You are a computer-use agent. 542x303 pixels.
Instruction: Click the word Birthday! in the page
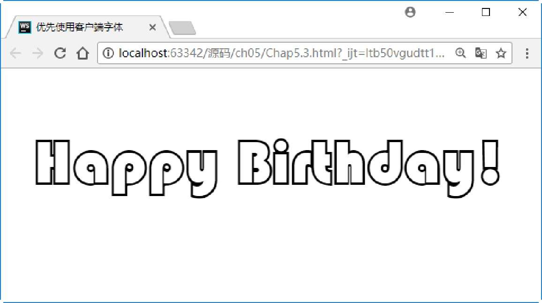tap(369, 168)
